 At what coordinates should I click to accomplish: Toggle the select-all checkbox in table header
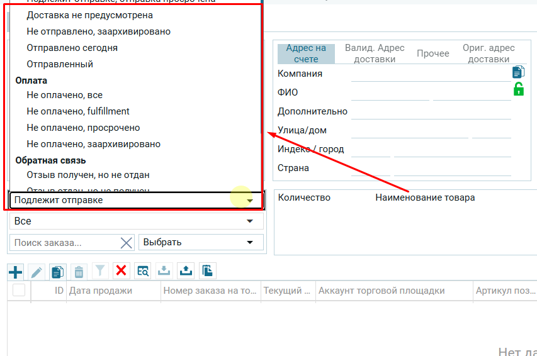(19, 290)
